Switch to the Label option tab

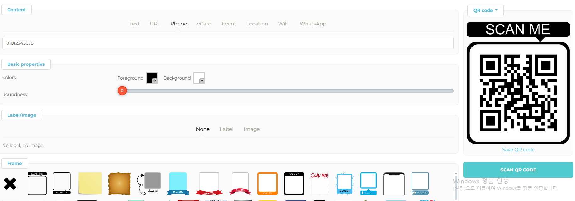click(x=226, y=129)
